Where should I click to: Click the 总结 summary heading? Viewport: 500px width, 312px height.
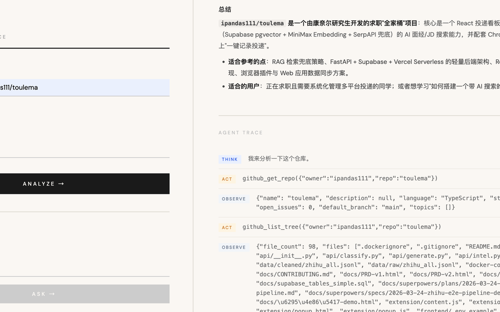(x=225, y=9)
